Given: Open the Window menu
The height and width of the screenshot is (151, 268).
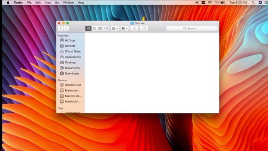Looking at the screenshot, I should (68, 3).
